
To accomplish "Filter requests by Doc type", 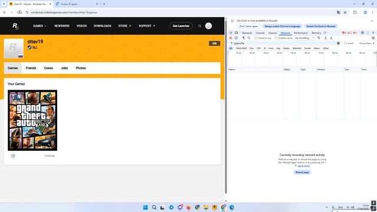I will (252, 48).
